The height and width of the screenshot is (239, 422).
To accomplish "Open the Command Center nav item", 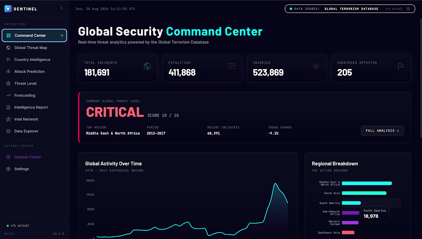I will [34, 36].
